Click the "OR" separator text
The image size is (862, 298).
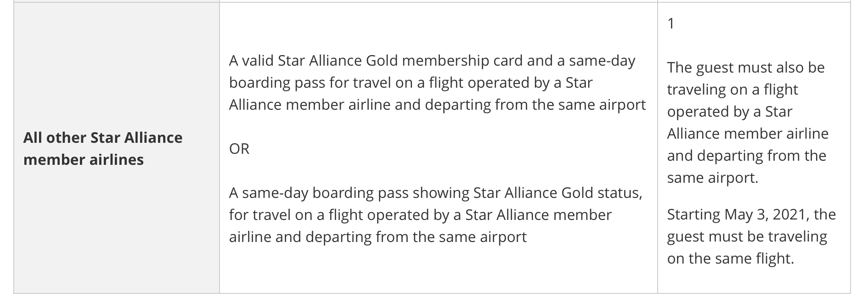239,149
